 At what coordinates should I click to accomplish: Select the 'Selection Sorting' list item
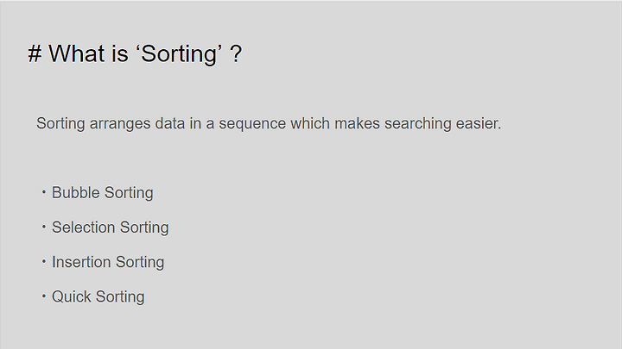point(111,227)
